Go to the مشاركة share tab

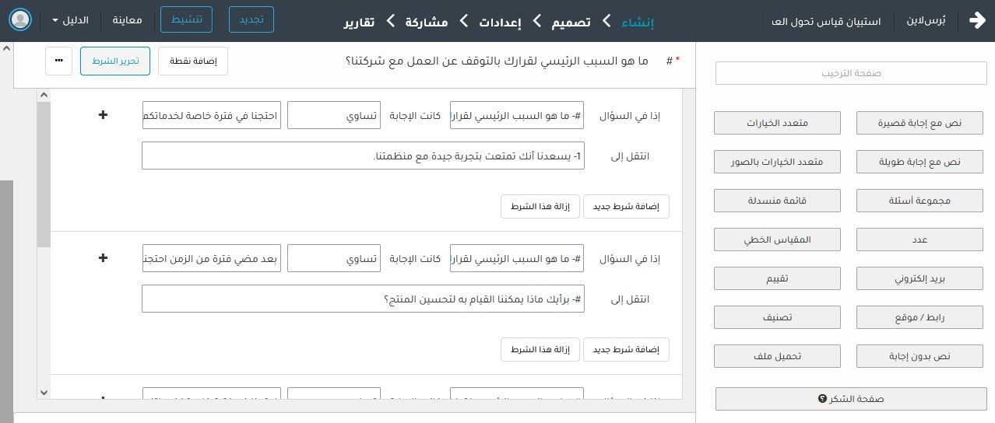point(426,22)
